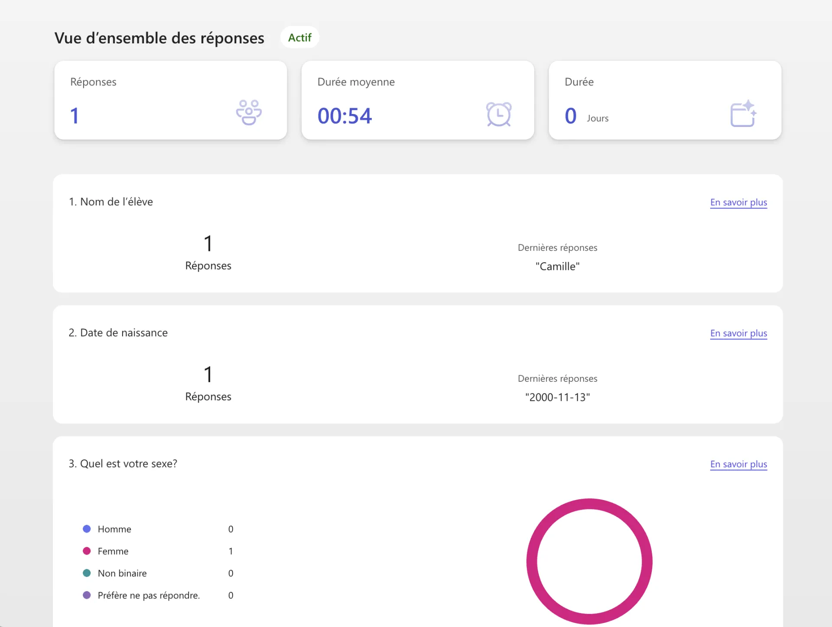Click the respondents people icon in Réponses card

click(x=249, y=113)
